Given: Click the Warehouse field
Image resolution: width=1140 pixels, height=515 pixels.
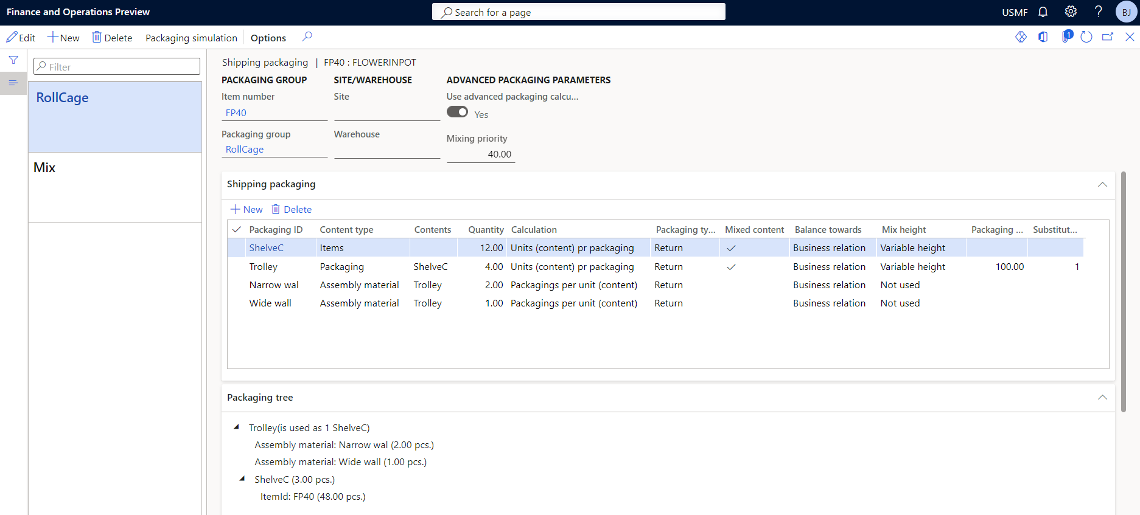Looking at the screenshot, I should [x=387, y=150].
